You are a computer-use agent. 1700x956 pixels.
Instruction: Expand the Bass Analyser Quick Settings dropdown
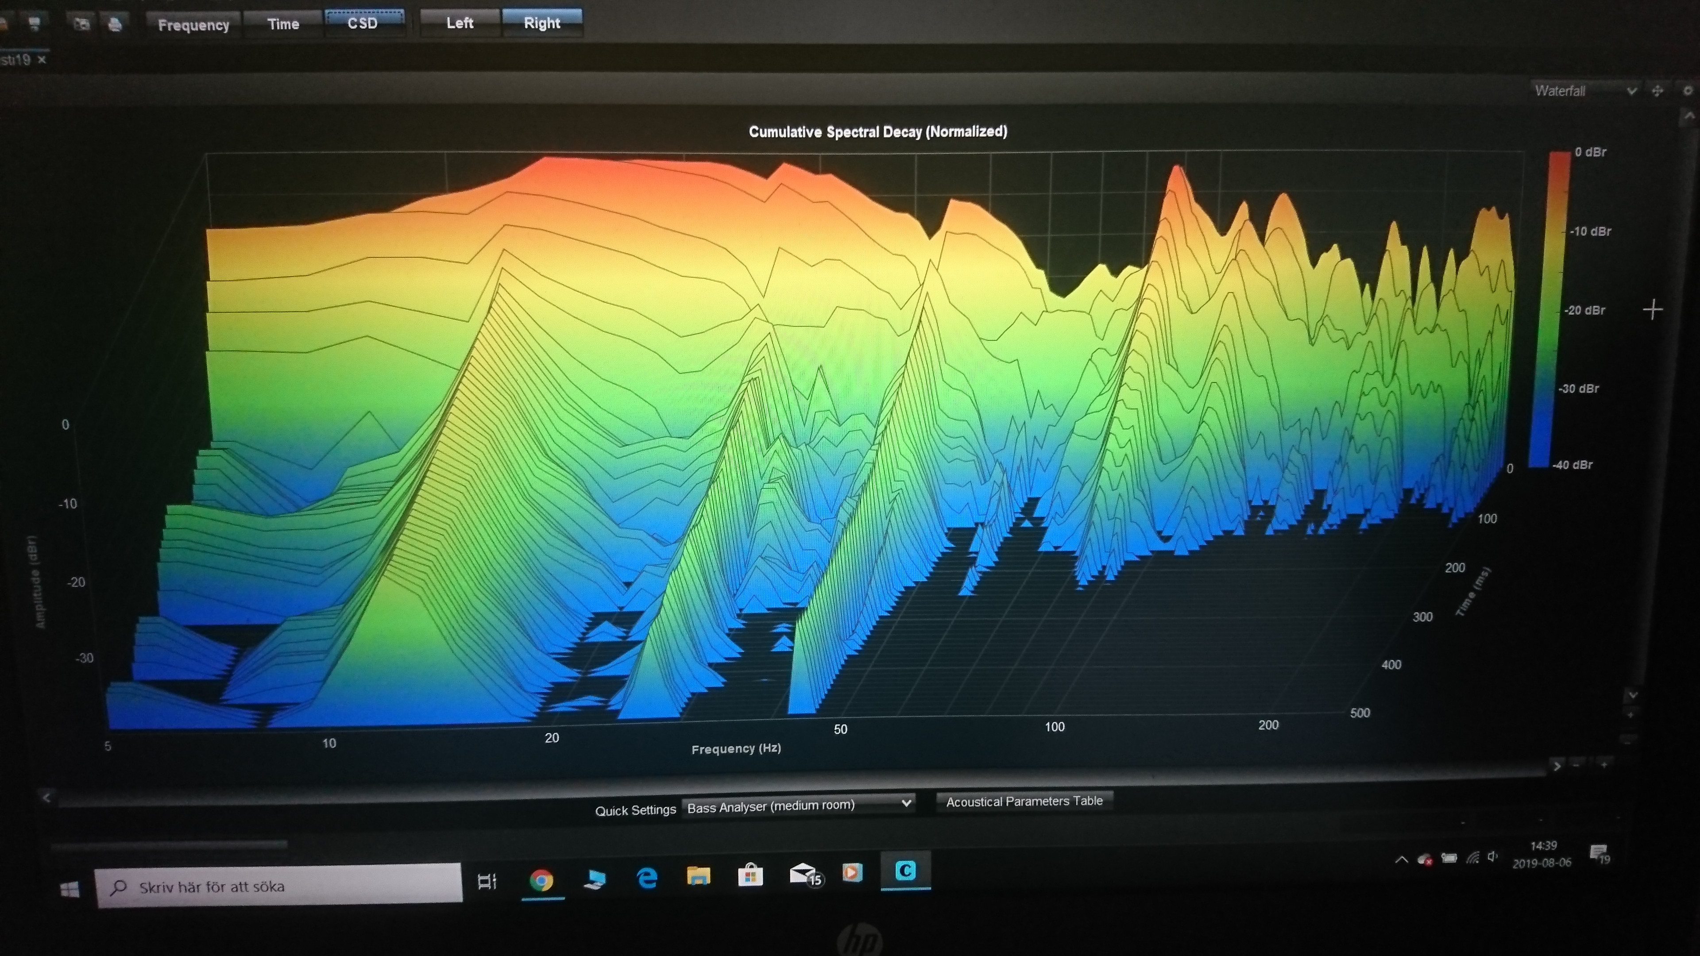pos(799,805)
